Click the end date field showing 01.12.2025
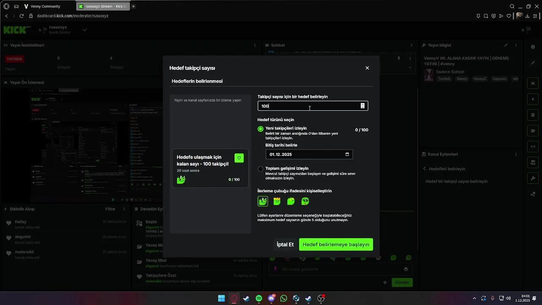542x305 pixels. pos(309,154)
